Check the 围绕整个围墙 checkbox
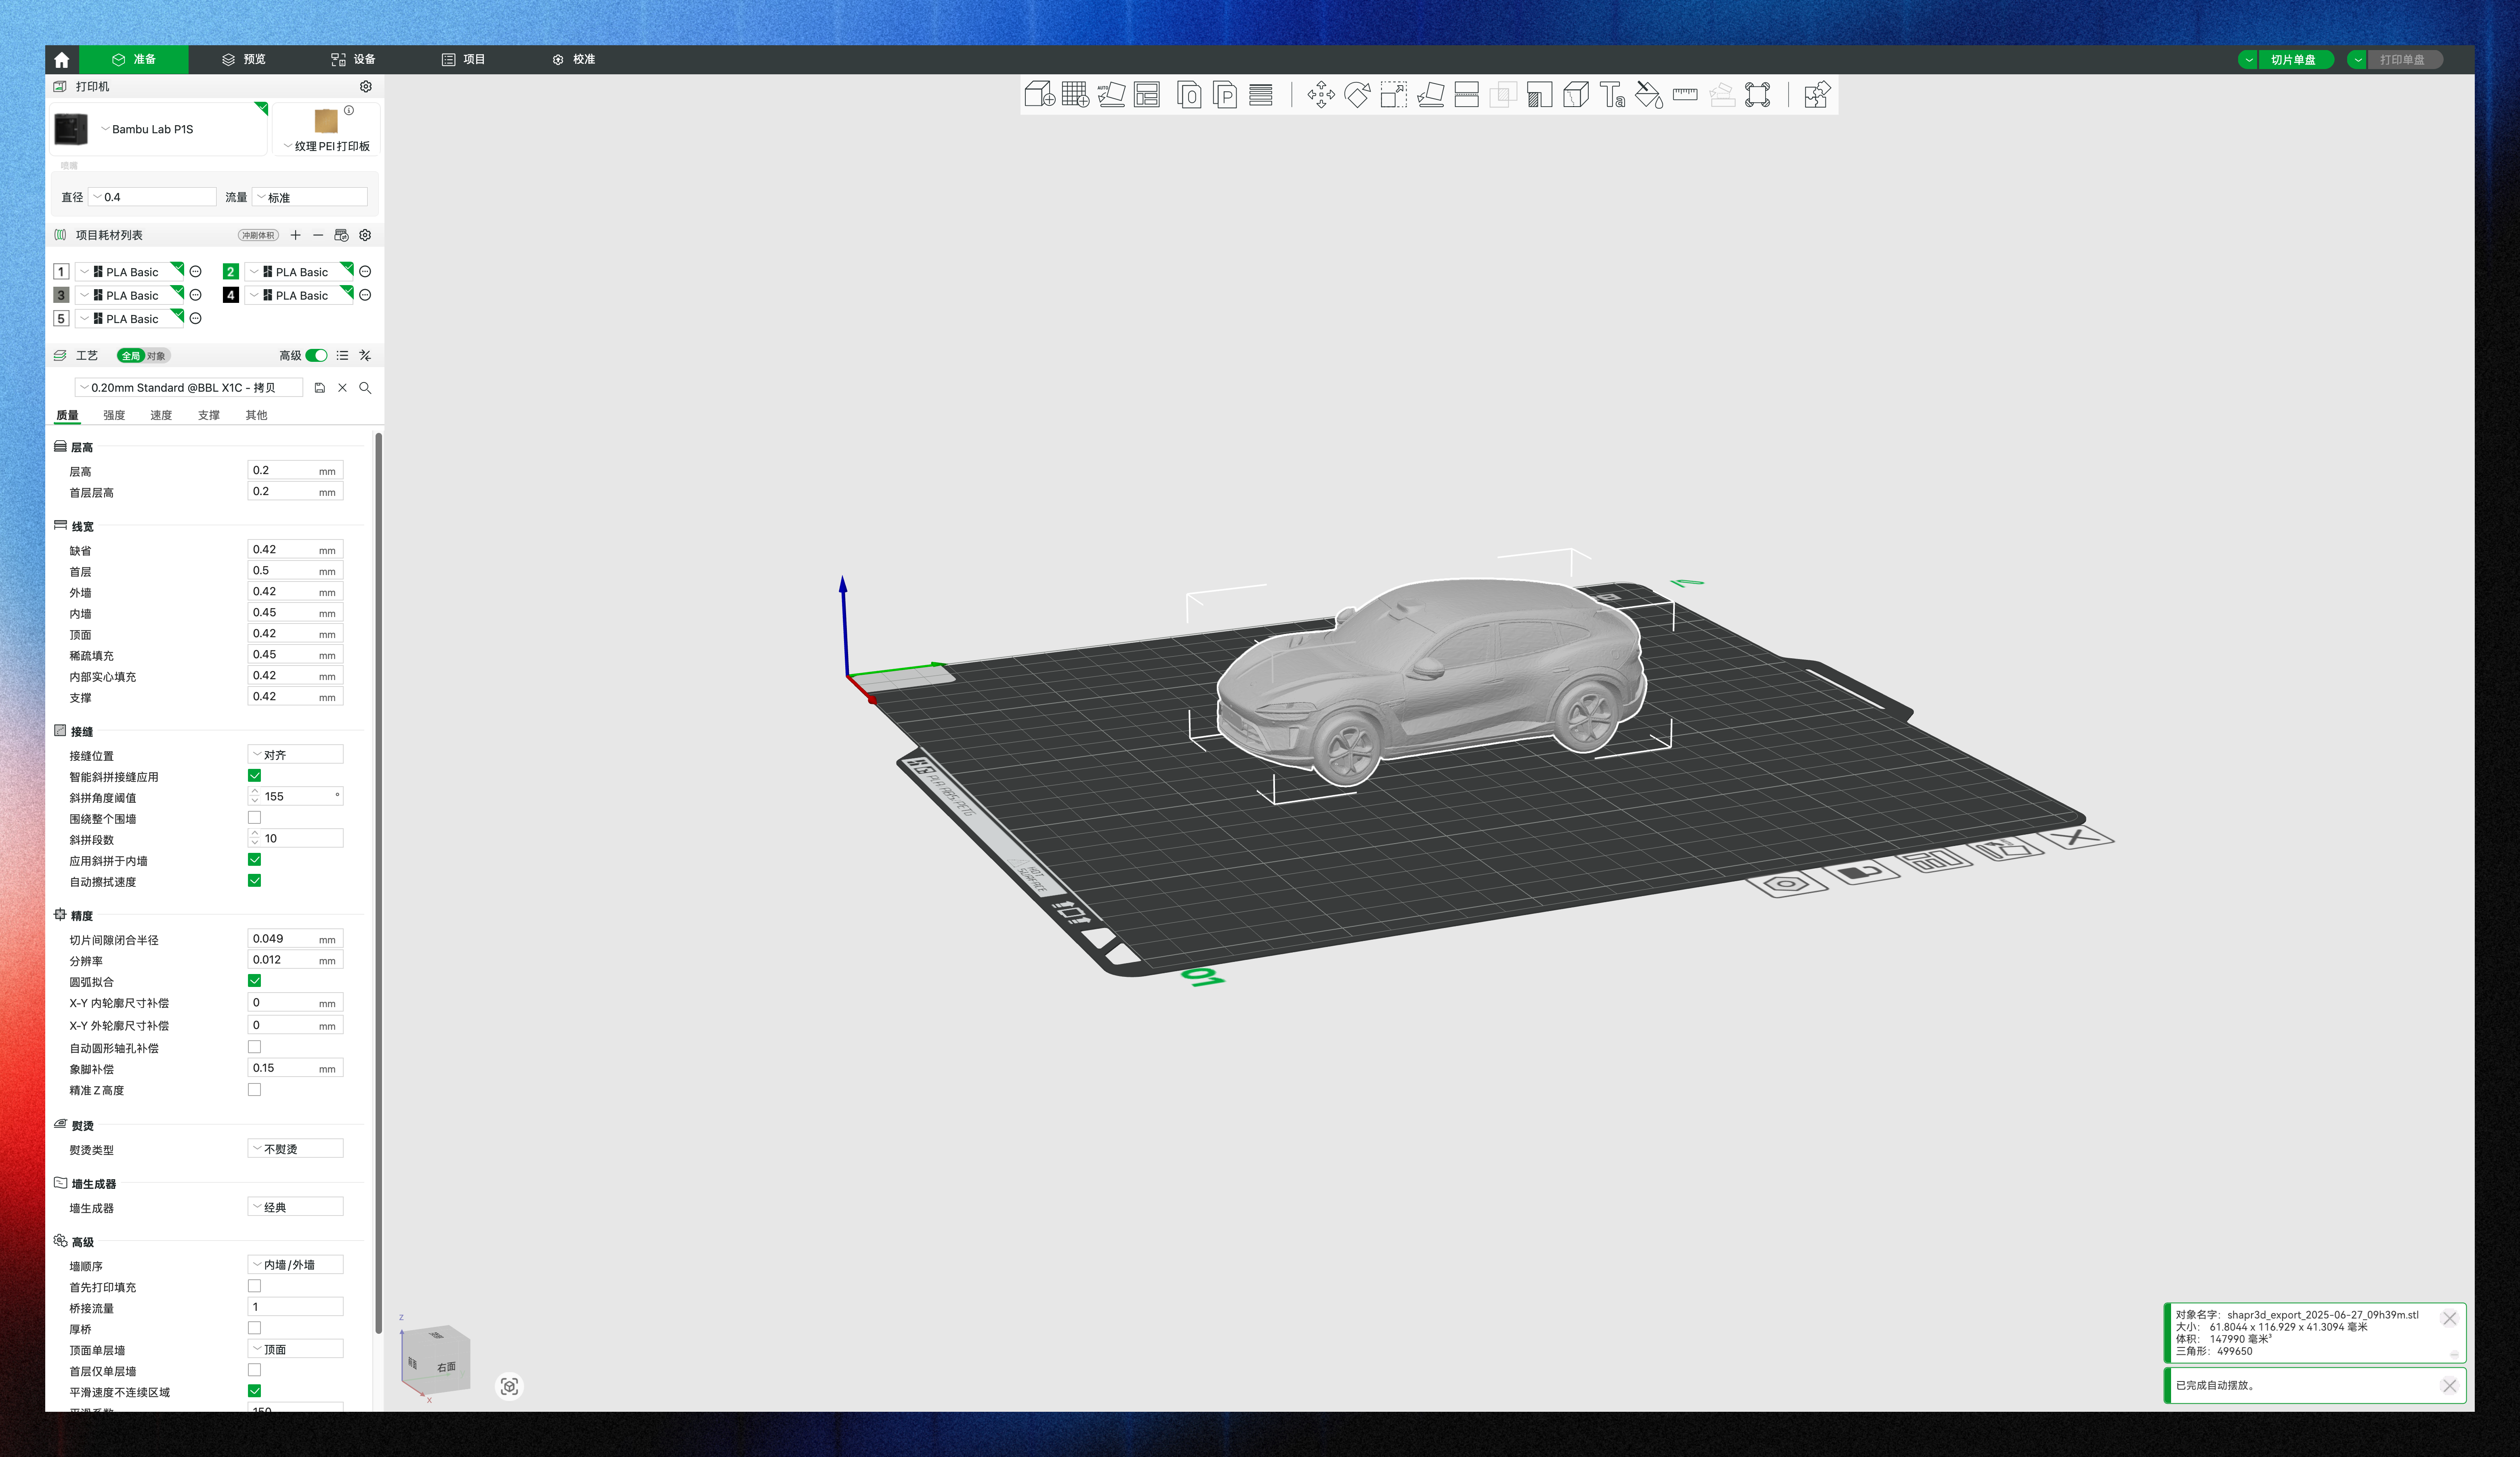This screenshot has height=1457, width=2520. pyautogui.click(x=255, y=818)
